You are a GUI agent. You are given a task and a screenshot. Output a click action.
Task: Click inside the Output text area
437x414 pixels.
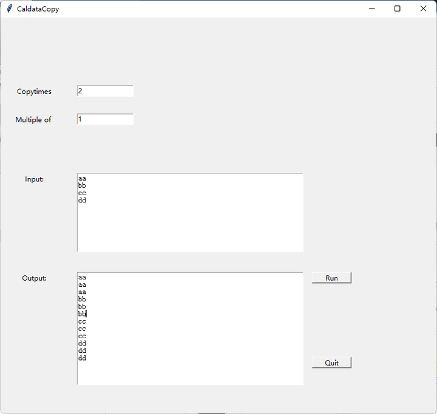[x=190, y=329]
